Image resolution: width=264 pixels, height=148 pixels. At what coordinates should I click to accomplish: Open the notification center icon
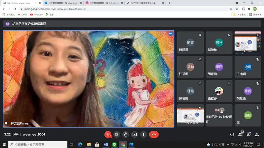click(258, 144)
